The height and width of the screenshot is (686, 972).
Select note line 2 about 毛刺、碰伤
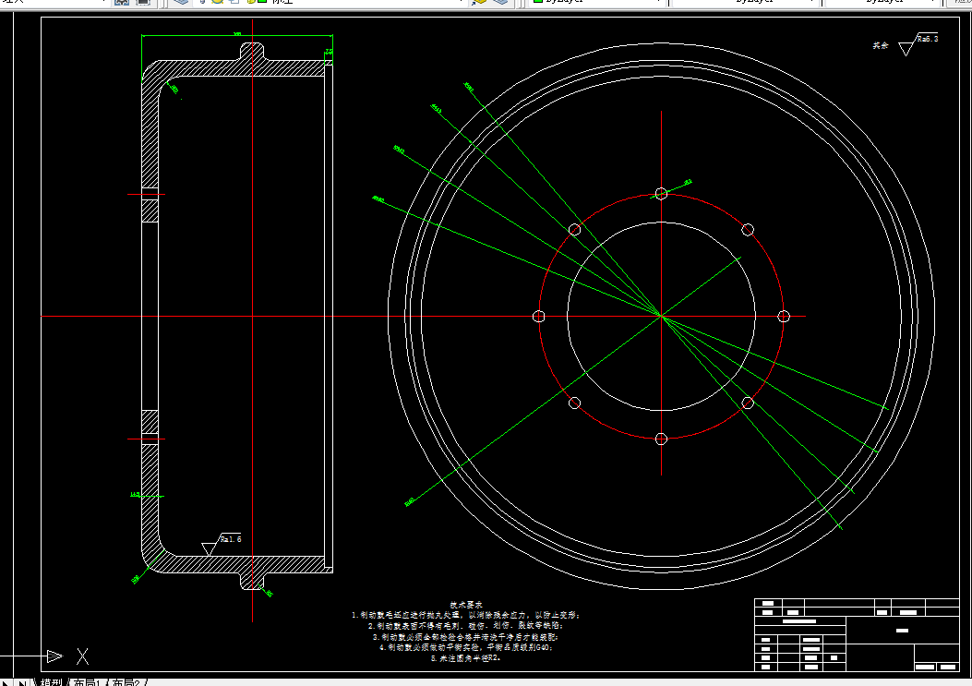(x=466, y=626)
